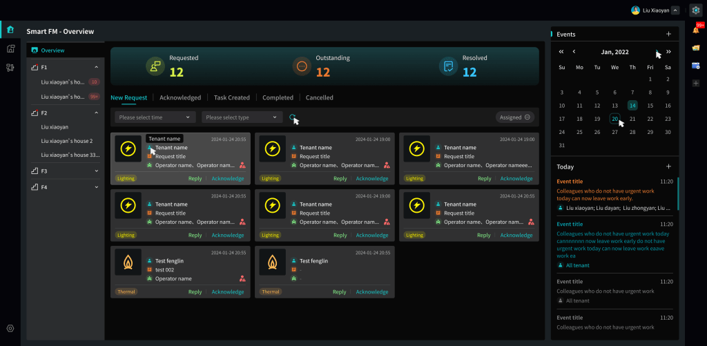Click red person icon on test 002 card
The image size is (707, 346).
click(242, 279)
